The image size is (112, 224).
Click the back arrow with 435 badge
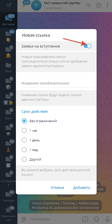(24, 5)
